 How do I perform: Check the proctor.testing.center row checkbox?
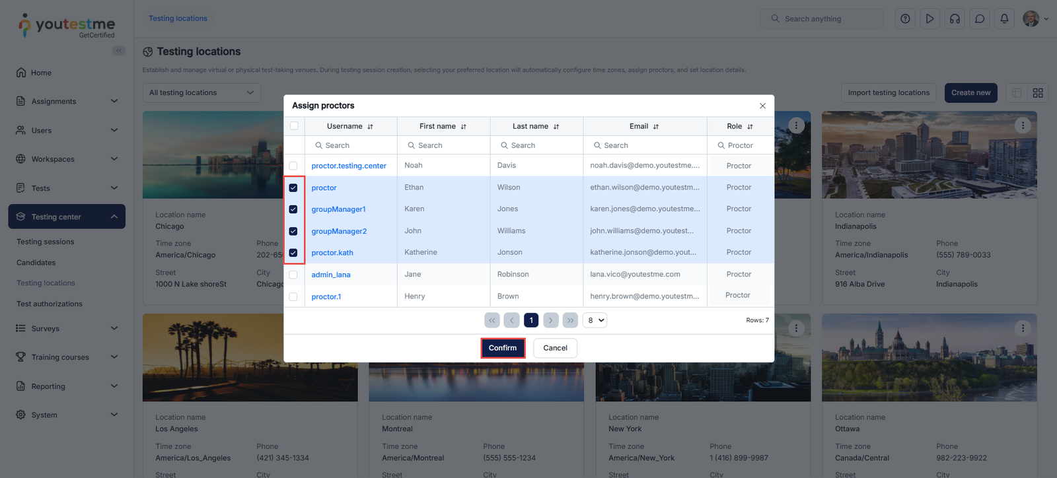click(x=293, y=166)
